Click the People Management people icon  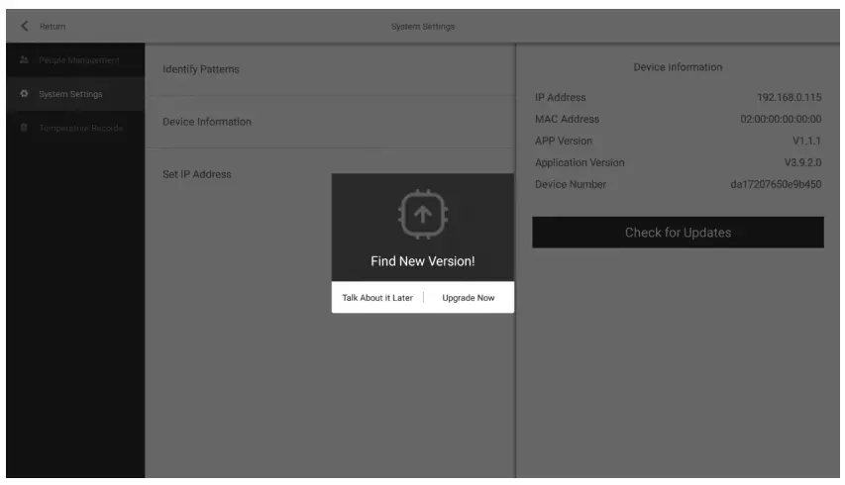click(24, 61)
